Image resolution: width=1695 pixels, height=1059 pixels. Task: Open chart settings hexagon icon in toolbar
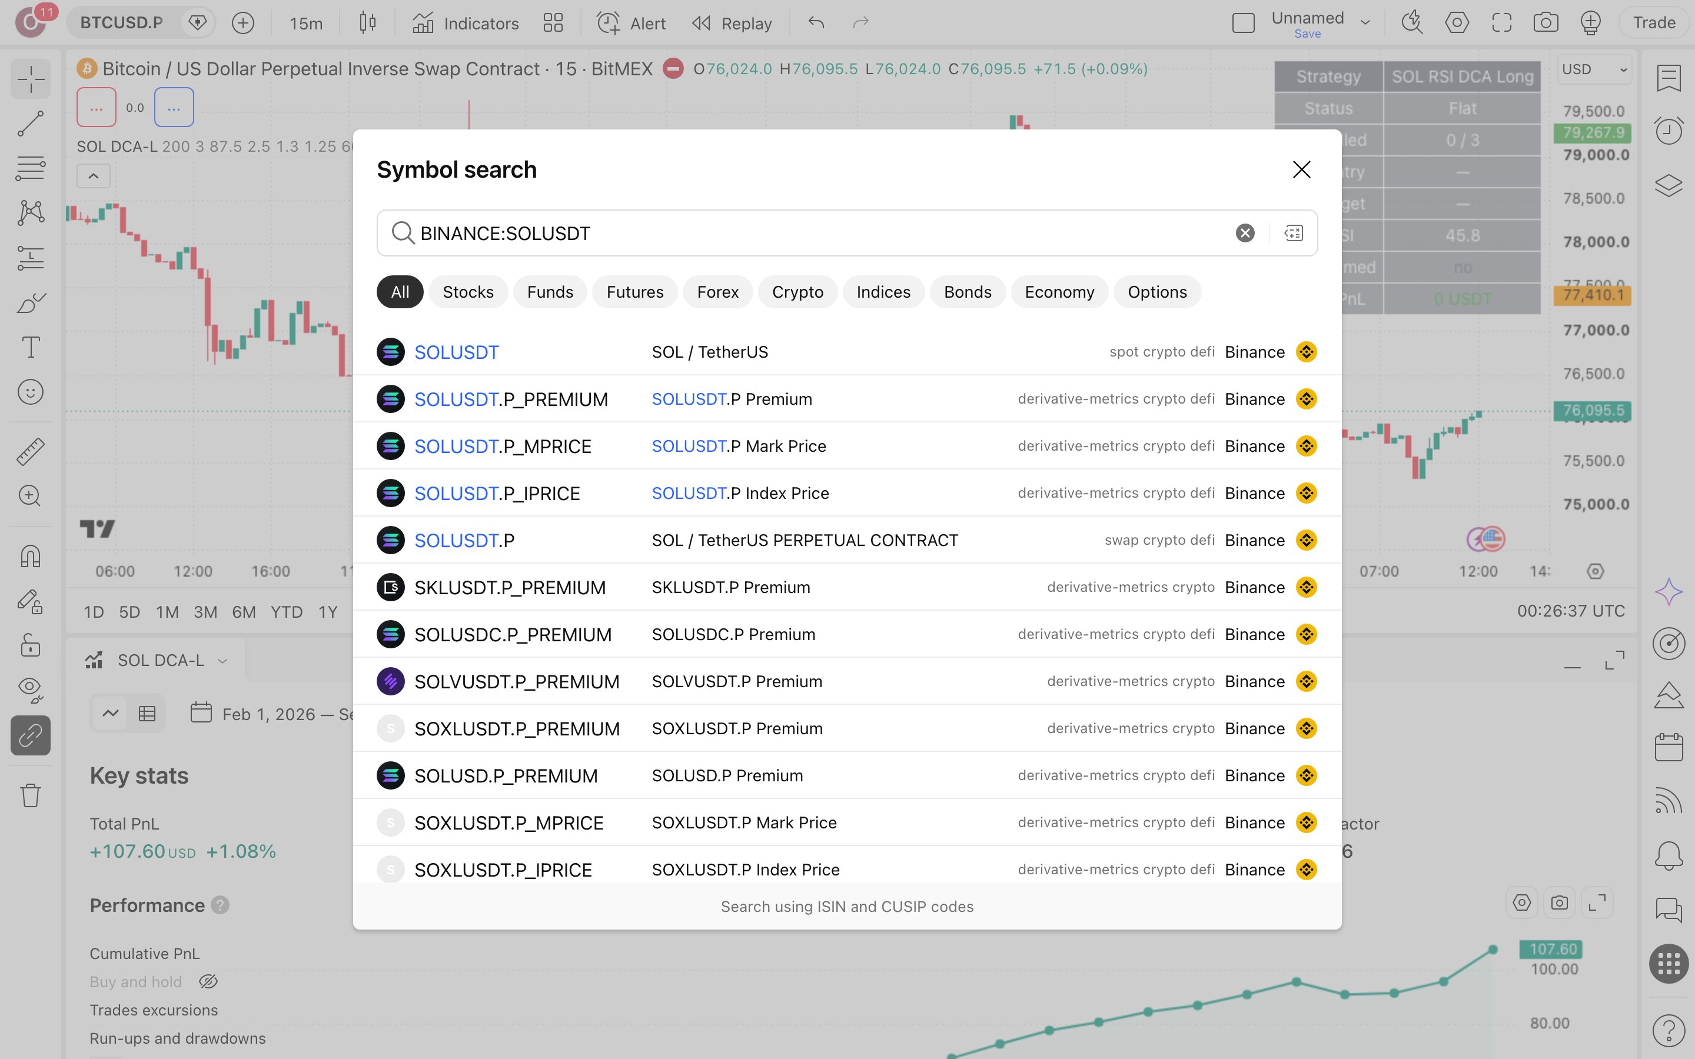(1457, 23)
